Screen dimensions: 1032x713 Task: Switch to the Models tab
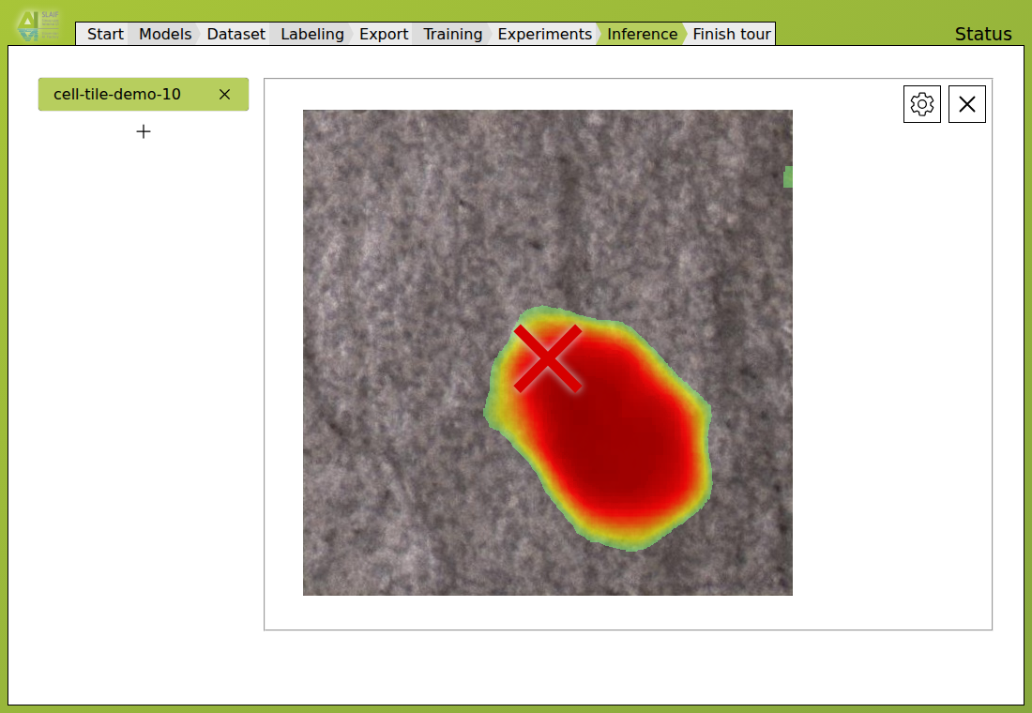(164, 34)
